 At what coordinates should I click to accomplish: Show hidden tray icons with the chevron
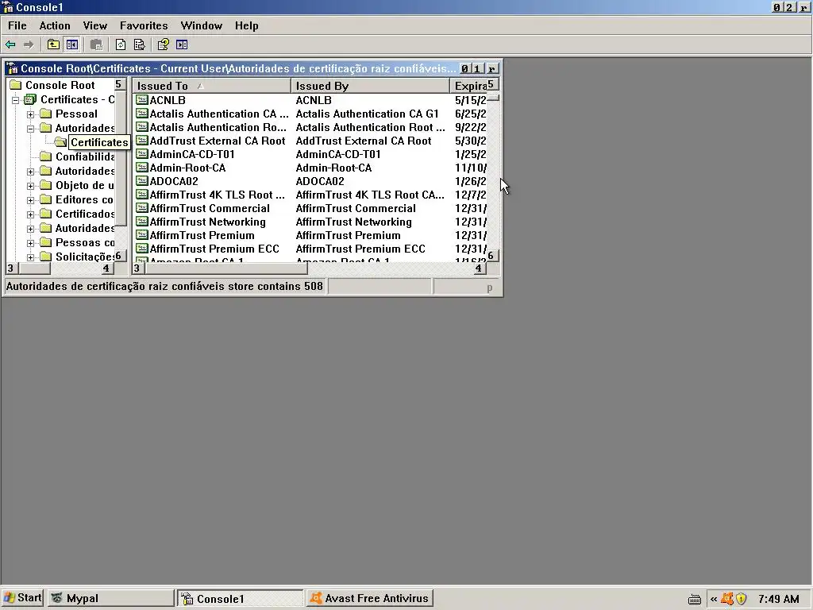coord(714,599)
